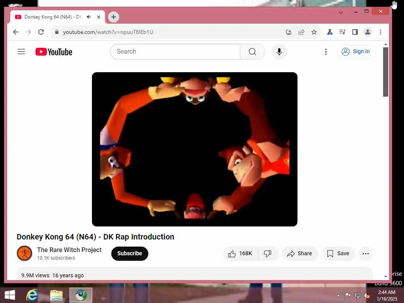Image resolution: width=404 pixels, height=303 pixels.
Task: Click the install app icon in address bar
Action: coord(288,32)
